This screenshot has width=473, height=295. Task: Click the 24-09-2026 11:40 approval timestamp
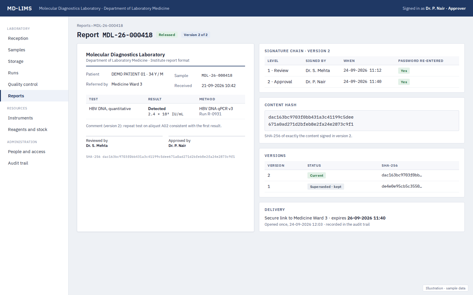pos(362,82)
